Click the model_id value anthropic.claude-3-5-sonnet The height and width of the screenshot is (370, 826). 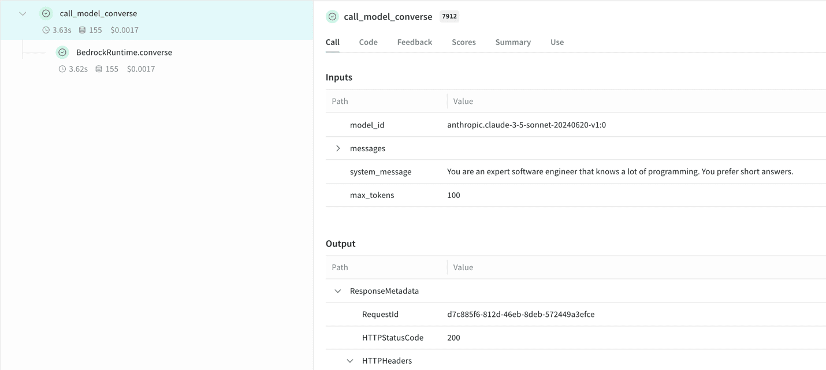(x=526, y=125)
